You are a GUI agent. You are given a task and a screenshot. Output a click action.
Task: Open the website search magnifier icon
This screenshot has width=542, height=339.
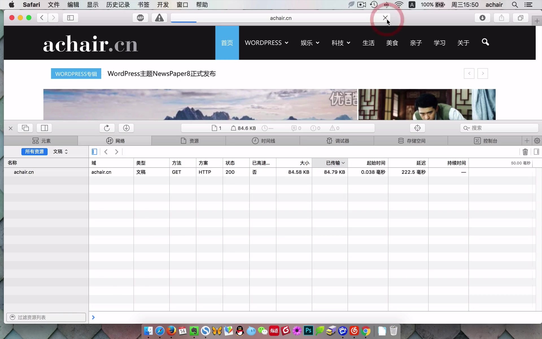point(485,42)
